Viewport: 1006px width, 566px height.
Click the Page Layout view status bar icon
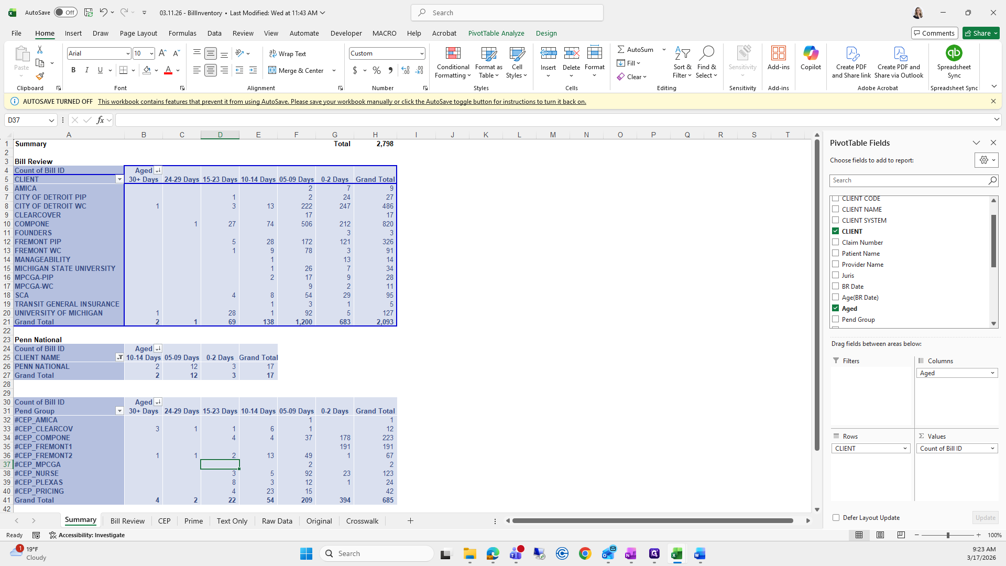point(880,535)
